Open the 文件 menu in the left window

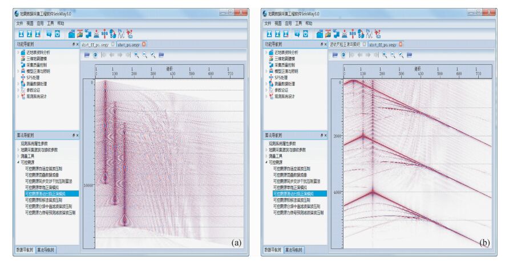(20, 23)
